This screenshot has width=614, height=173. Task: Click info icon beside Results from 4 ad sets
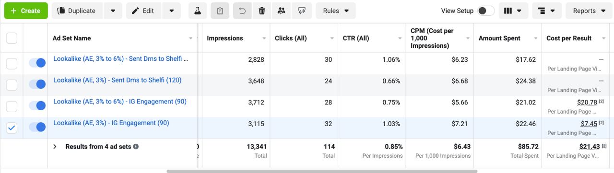pyautogui.click(x=136, y=147)
